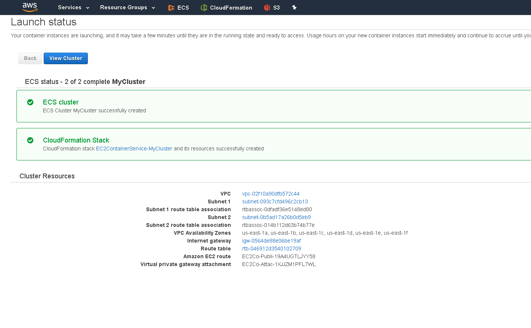Click the Virtual private gateway attachment label
The height and width of the screenshot is (328, 531).
186,264
